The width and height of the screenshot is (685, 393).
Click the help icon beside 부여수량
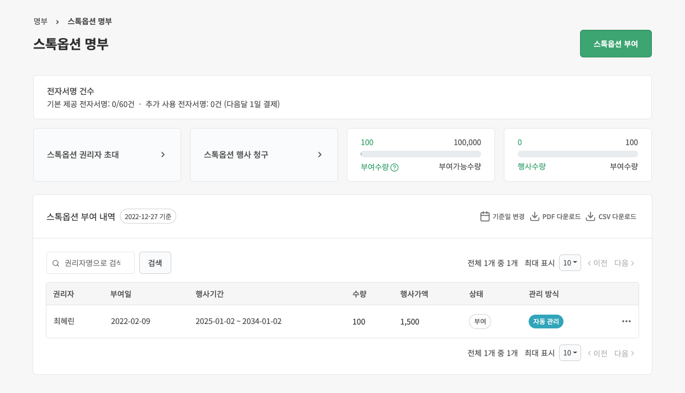pos(394,167)
